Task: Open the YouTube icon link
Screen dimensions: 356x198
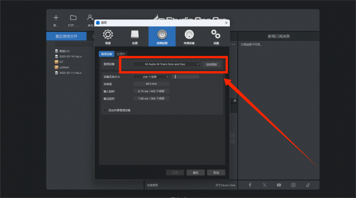Action: [279, 185]
